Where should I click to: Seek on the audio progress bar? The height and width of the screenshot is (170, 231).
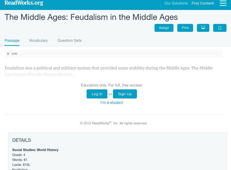(120, 54)
